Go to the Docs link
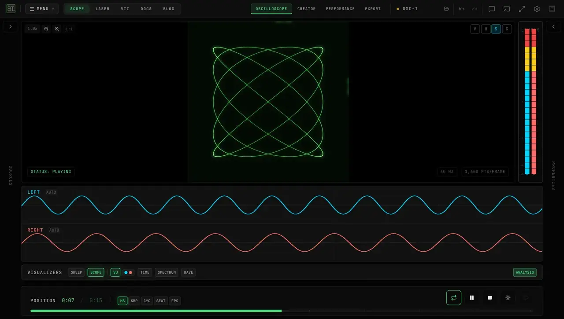 tap(146, 9)
